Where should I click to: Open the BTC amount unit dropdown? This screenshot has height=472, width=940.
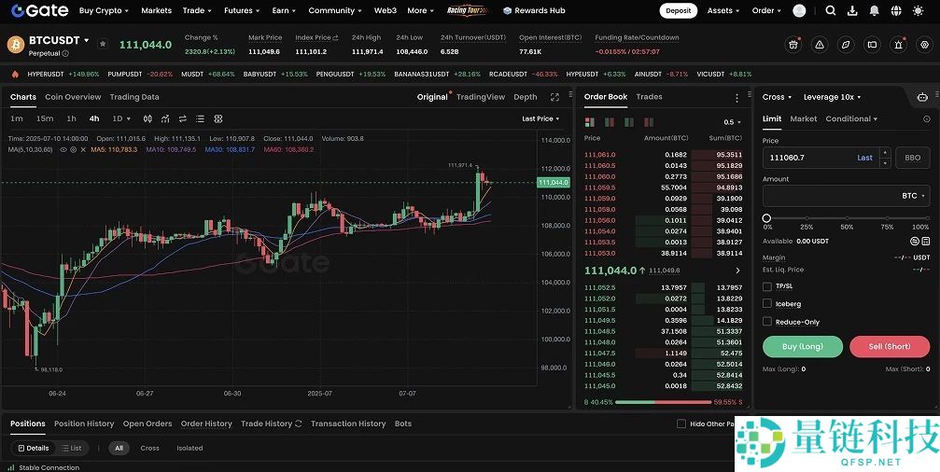click(915, 196)
